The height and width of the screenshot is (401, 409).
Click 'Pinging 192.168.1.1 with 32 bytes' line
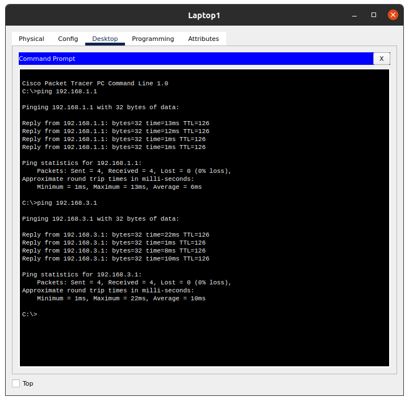[101, 108]
